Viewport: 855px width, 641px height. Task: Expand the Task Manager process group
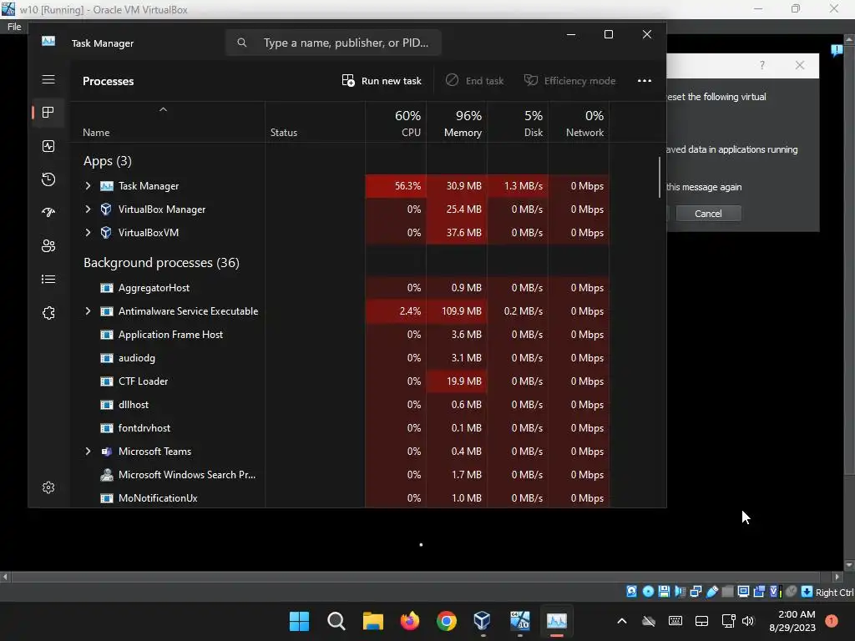pos(88,186)
